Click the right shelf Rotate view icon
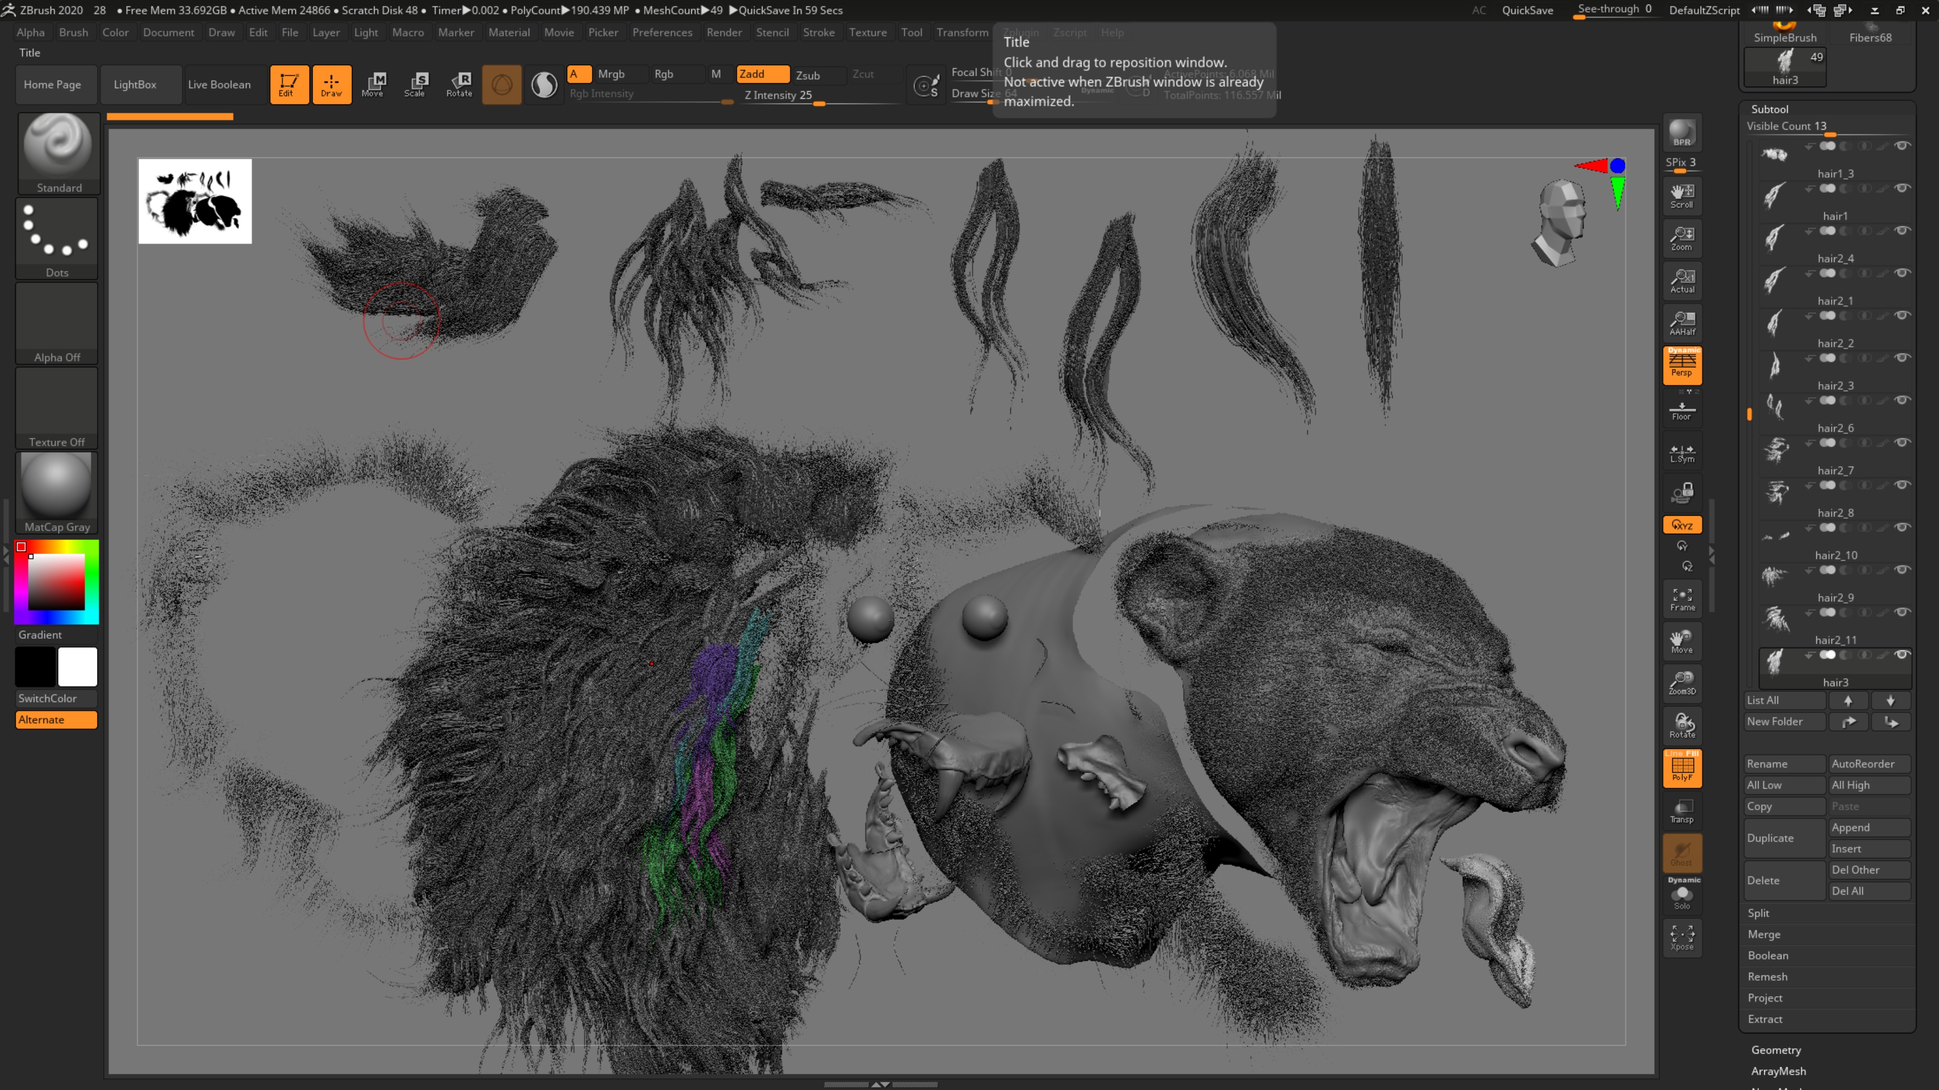The image size is (1939, 1090). point(1681,726)
